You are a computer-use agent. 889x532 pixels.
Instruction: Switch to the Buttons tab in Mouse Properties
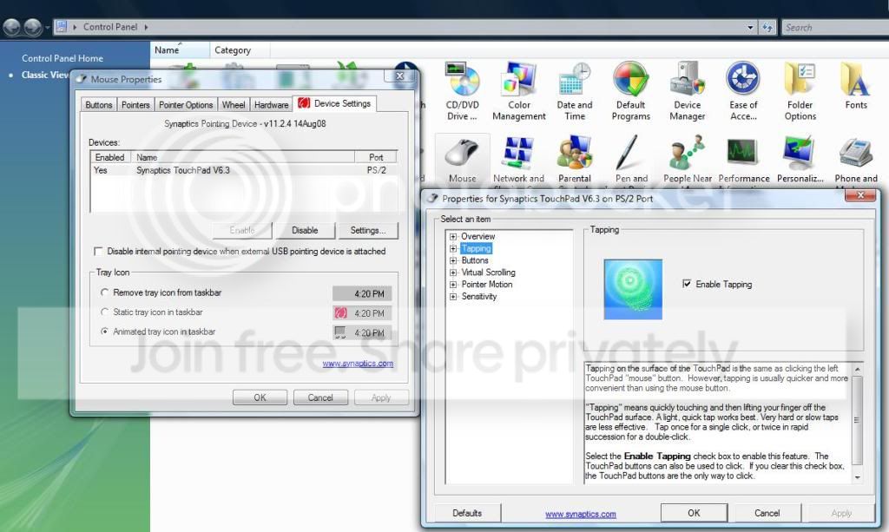(x=99, y=105)
